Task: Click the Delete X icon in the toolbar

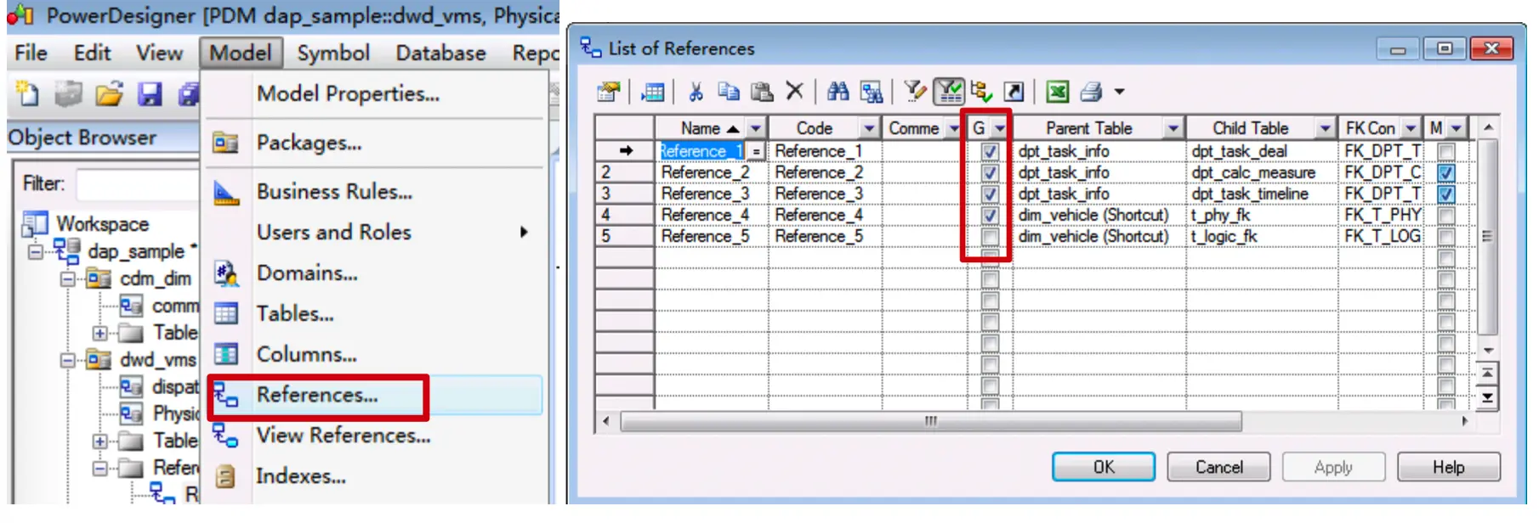Action: coord(795,91)
